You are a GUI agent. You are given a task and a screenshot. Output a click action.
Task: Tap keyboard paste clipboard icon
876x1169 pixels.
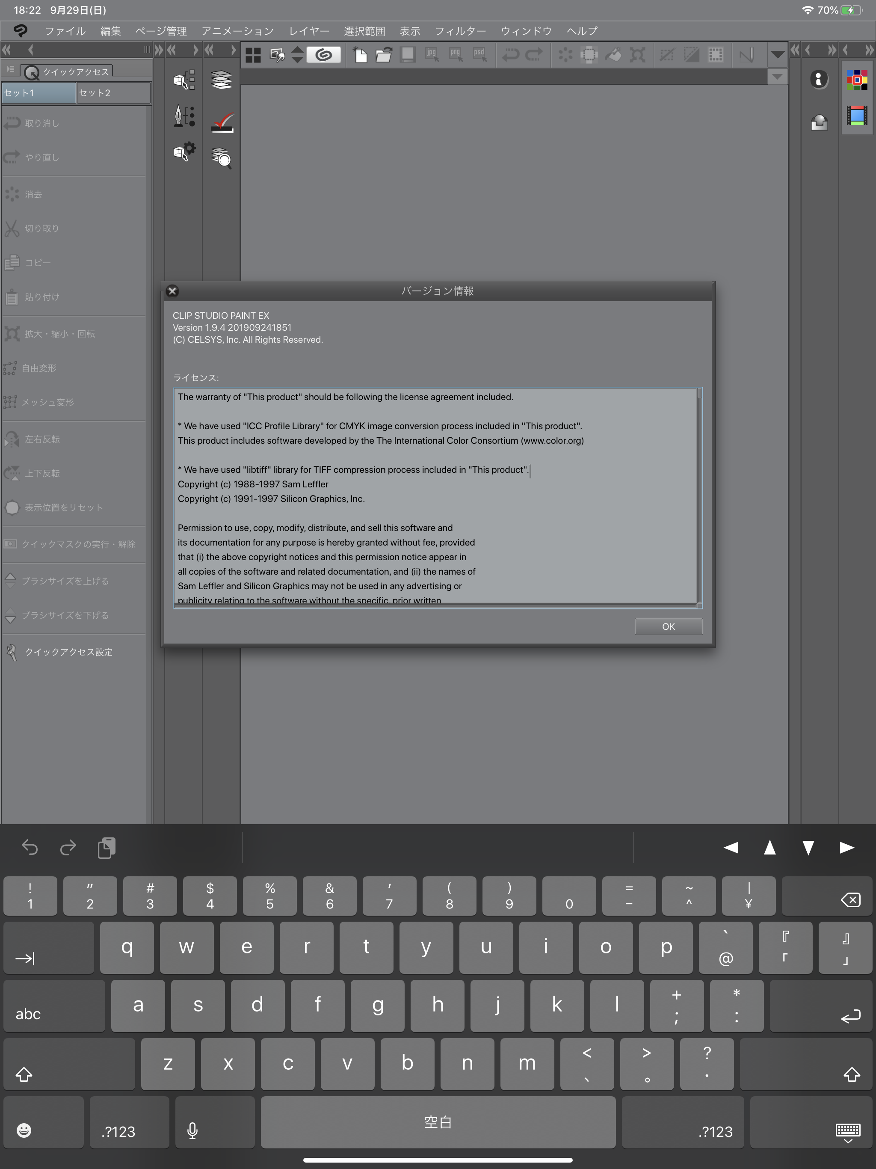pos(106,848)
